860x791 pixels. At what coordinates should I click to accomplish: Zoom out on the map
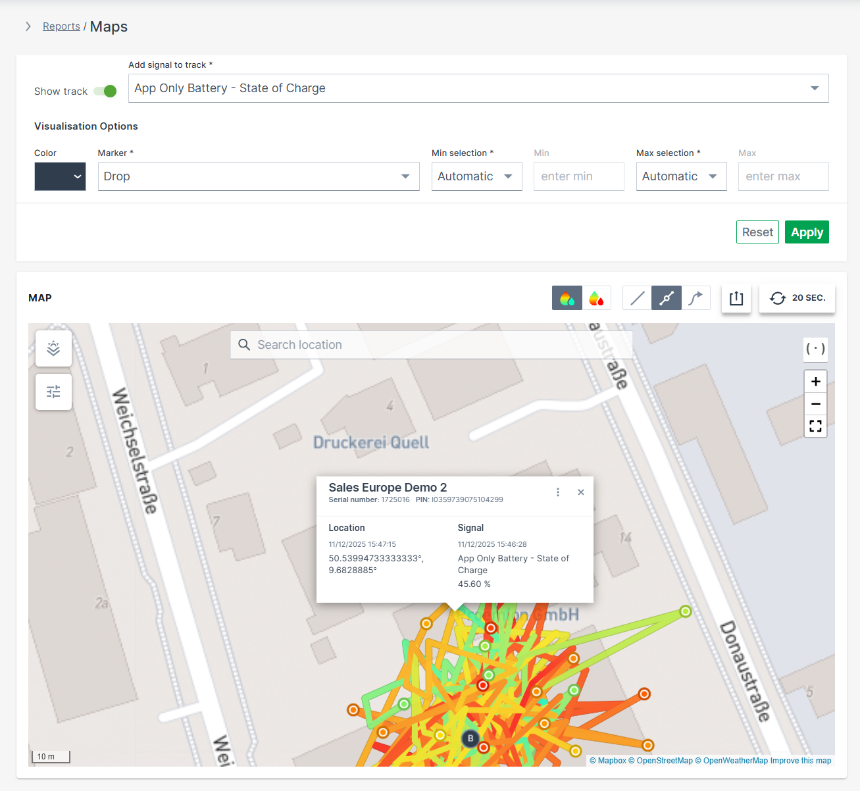(815, 404)
